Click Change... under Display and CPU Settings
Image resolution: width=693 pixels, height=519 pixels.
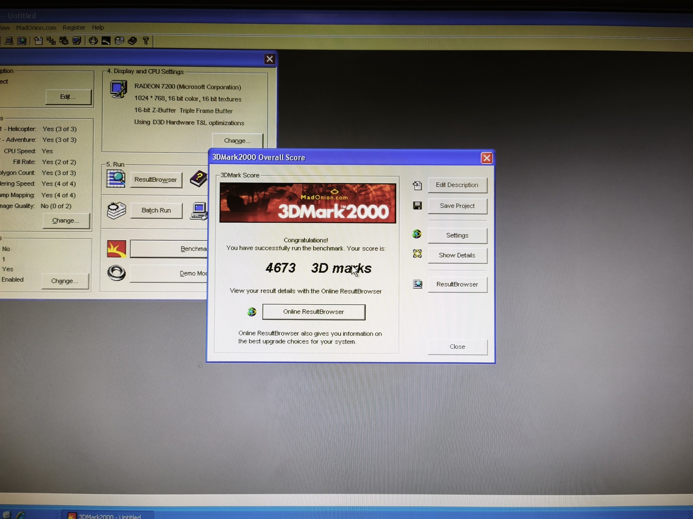pyautogui.click(x=237, y=141)
